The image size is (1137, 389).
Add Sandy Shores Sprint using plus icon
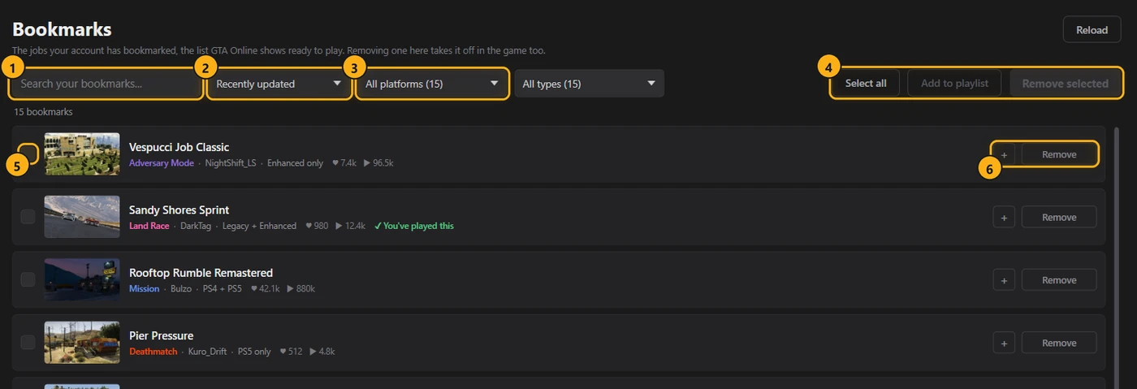1004,217
